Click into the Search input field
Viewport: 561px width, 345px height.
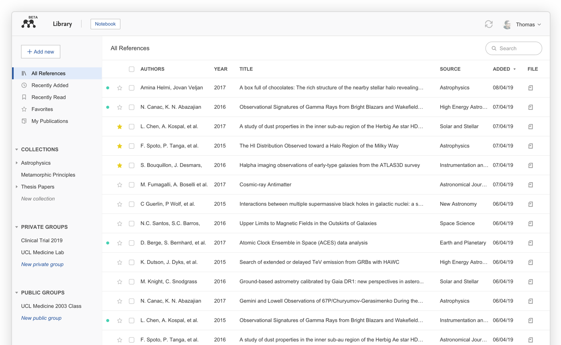pos(514,48)
